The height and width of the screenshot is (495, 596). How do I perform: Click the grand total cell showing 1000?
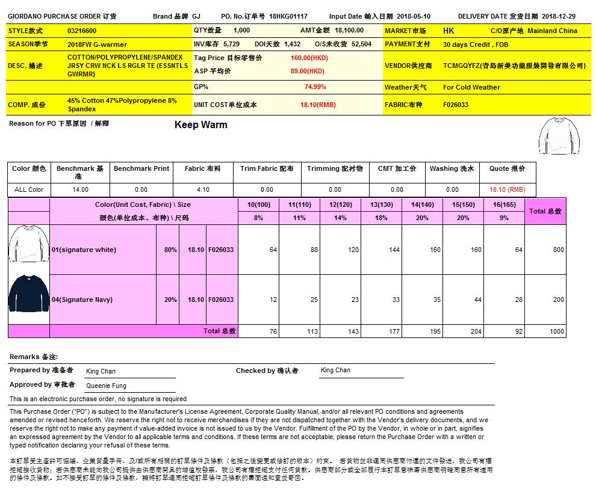pos(556,331)
